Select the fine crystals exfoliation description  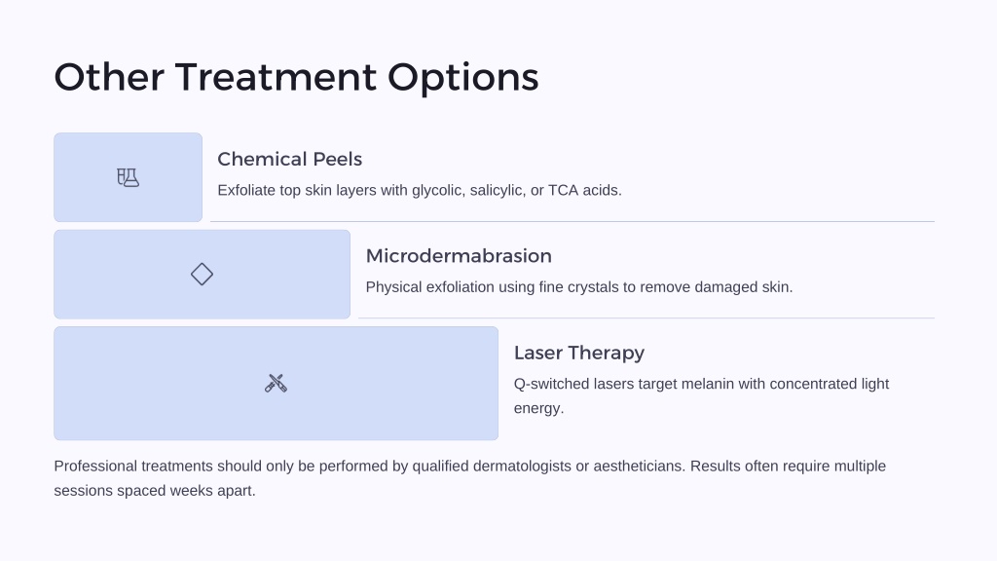pyautogui.click(x=579, y=287)
